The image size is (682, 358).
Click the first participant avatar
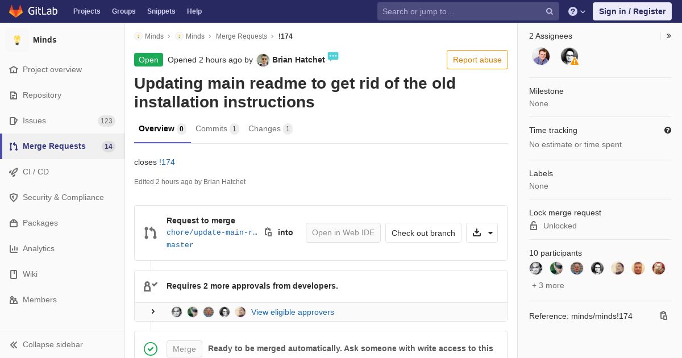coord(536,268)
